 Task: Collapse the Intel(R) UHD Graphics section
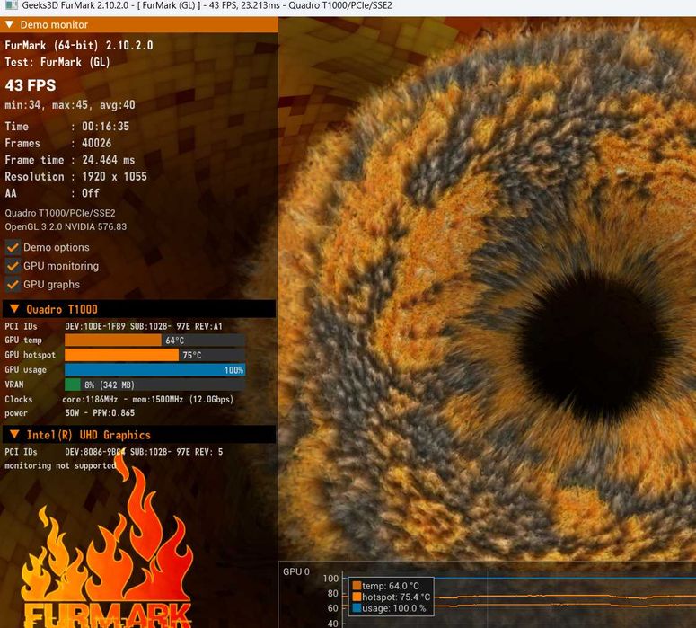(x=14, y=434)
